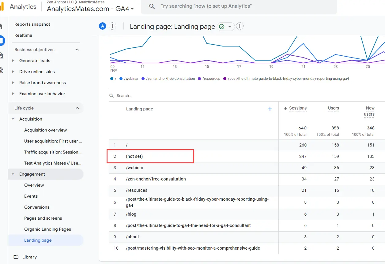Collapse the Life cycle section
Image resolution: width=385 pixels, height=264 pixels.
[77, 108]
